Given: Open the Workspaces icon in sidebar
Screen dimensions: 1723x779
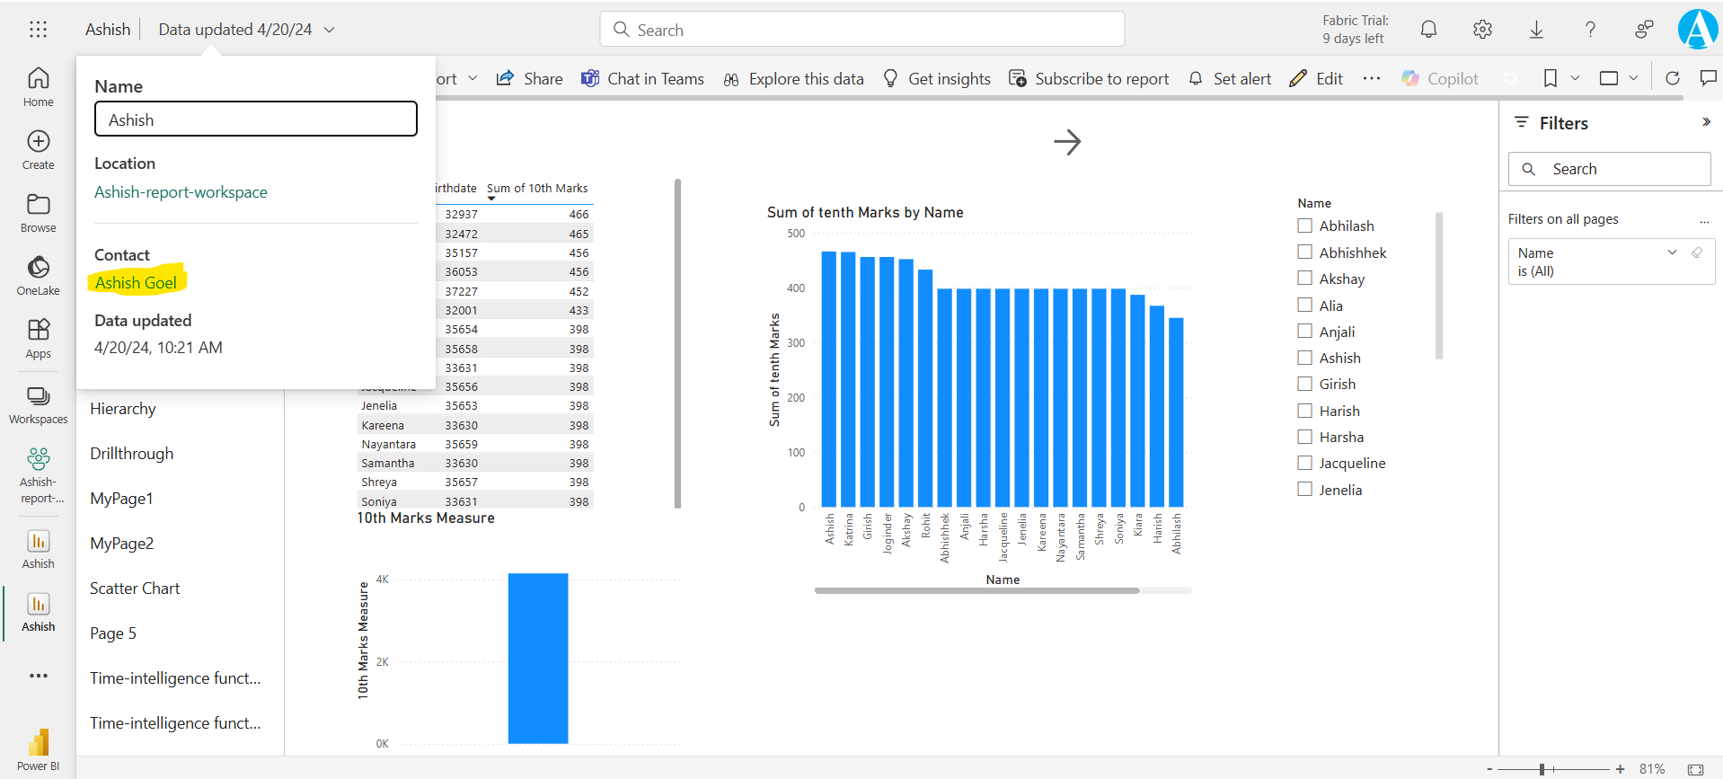Looking at the screenshot, I should pos(38,397).
